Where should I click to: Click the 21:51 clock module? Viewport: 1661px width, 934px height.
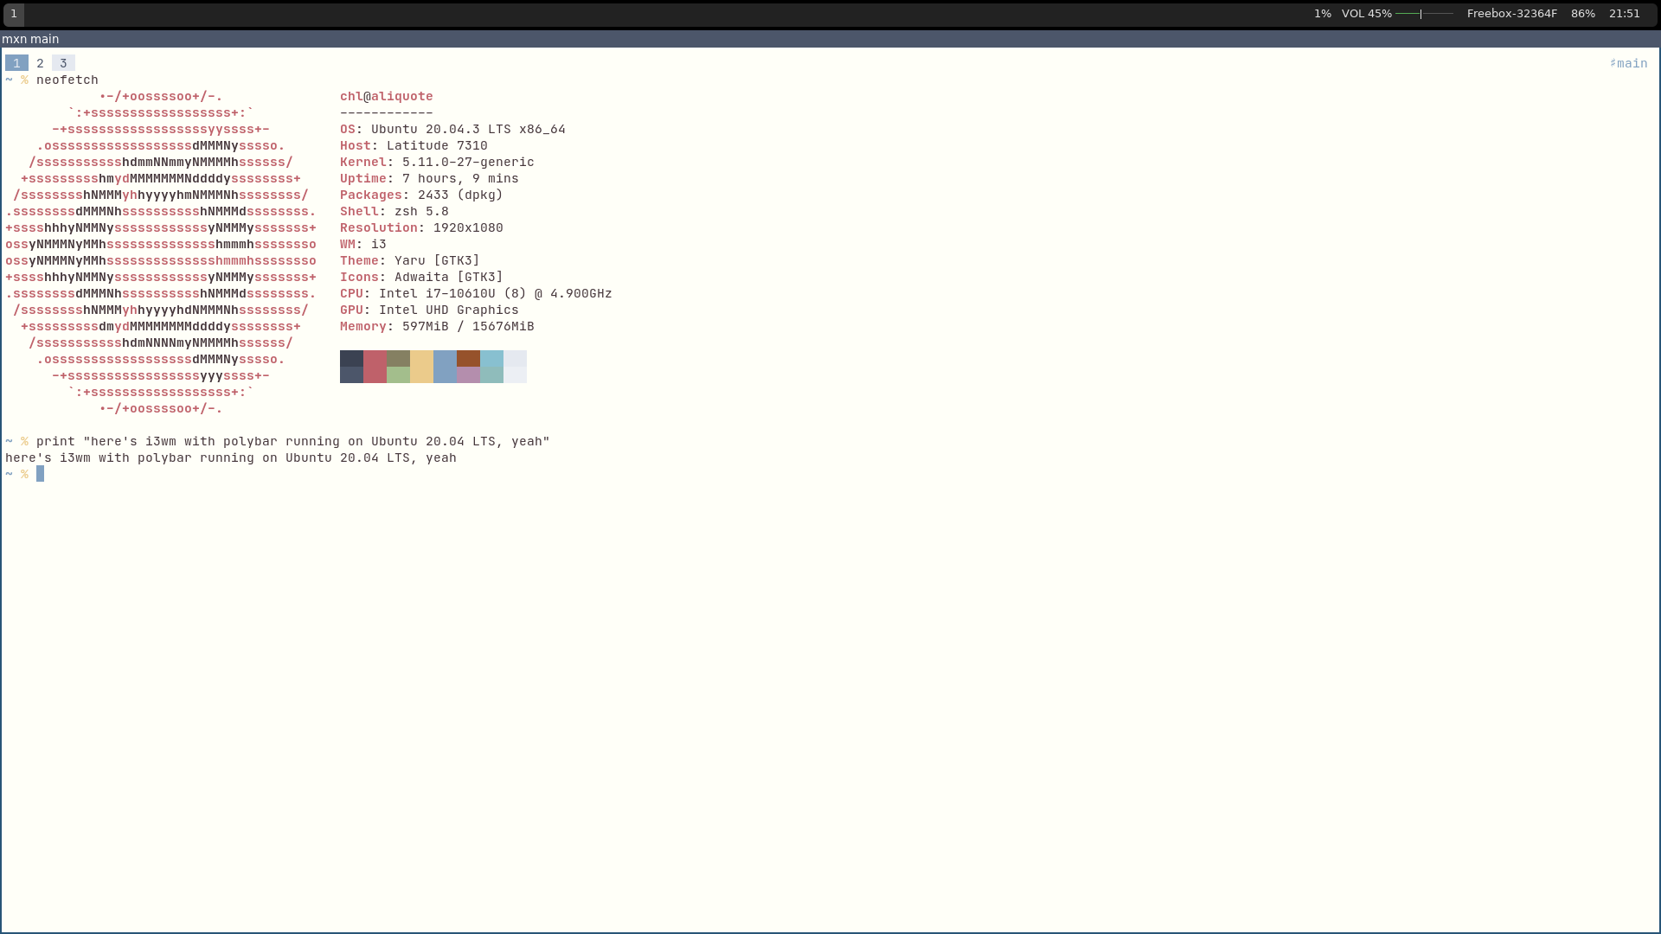pos(1624,14)
